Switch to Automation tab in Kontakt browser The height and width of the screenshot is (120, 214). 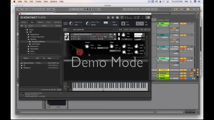click(x=58, y=22)
